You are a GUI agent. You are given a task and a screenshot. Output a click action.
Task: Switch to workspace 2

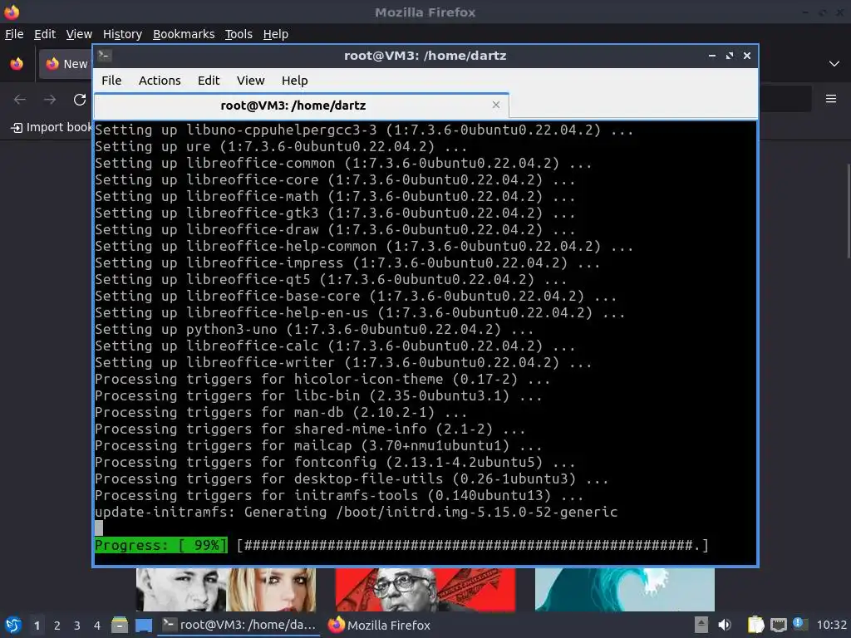[57, 626]
